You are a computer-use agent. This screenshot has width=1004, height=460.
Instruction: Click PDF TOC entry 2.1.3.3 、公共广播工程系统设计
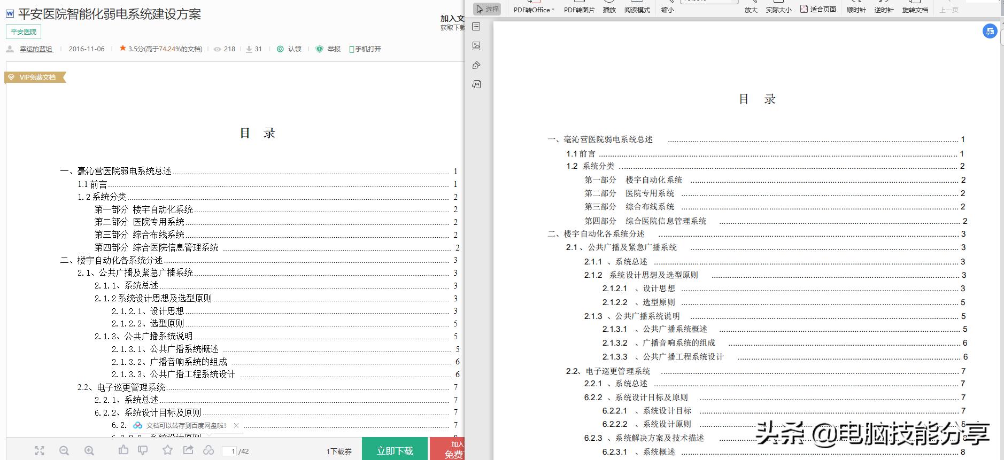coord(663,357)
